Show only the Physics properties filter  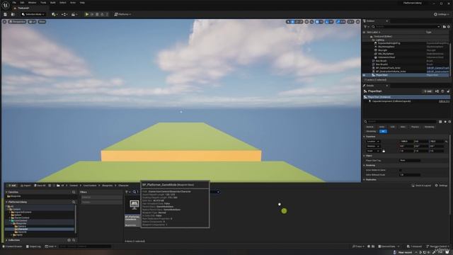[415, 127]
